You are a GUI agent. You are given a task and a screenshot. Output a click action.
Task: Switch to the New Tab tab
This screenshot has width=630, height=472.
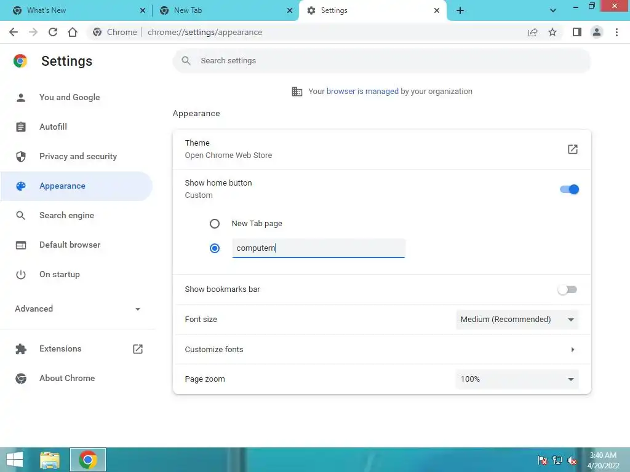(x=226, y=10)
